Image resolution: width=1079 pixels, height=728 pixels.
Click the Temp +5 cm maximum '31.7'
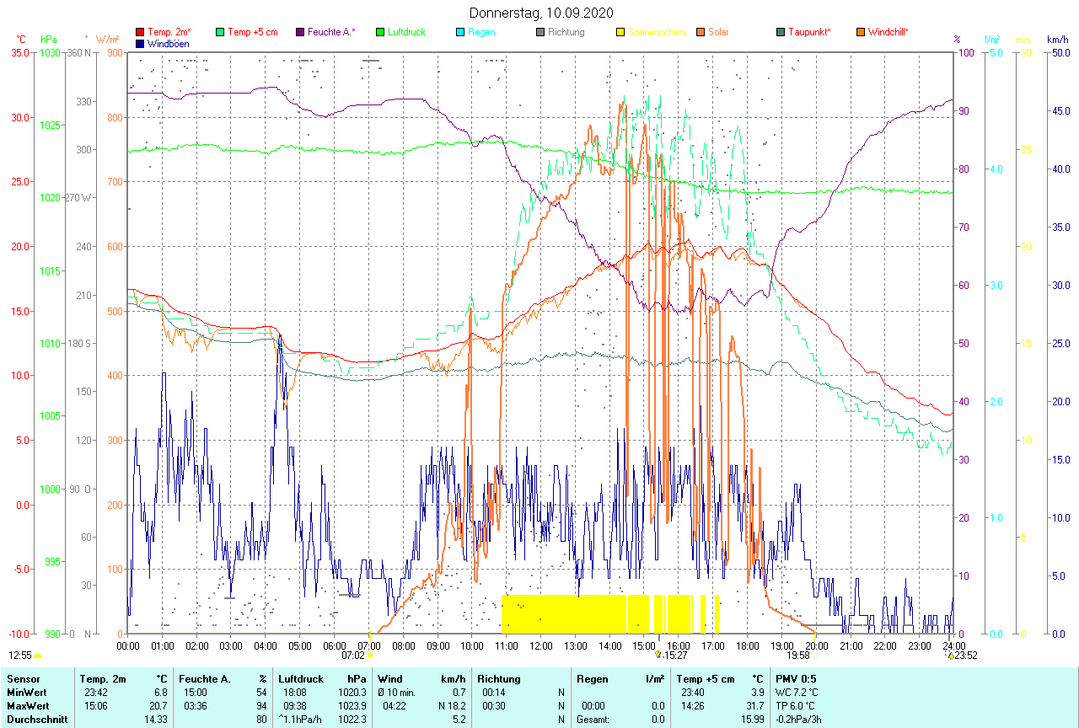[754, 705]
